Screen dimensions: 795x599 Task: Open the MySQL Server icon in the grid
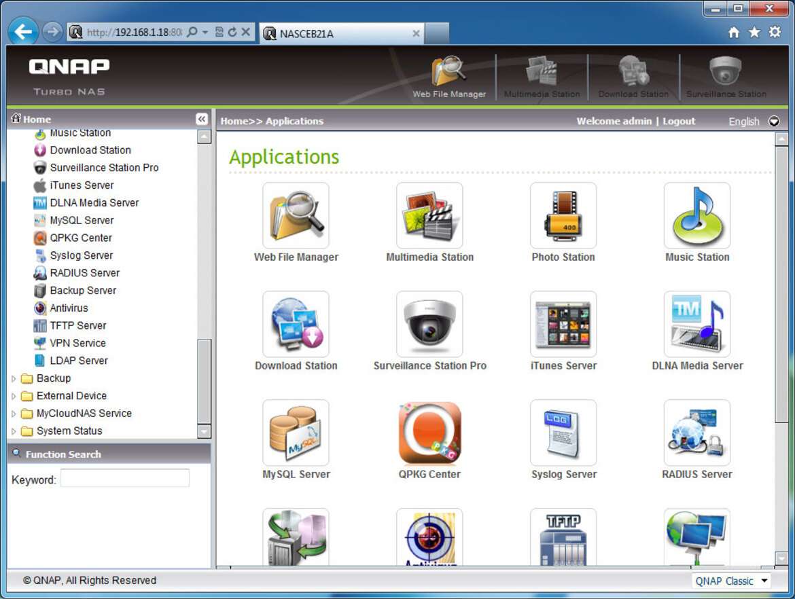(x=296, y=433)
